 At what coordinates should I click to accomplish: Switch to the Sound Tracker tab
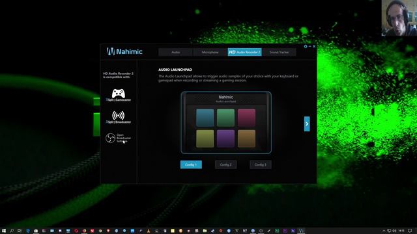tap(279, 52)
